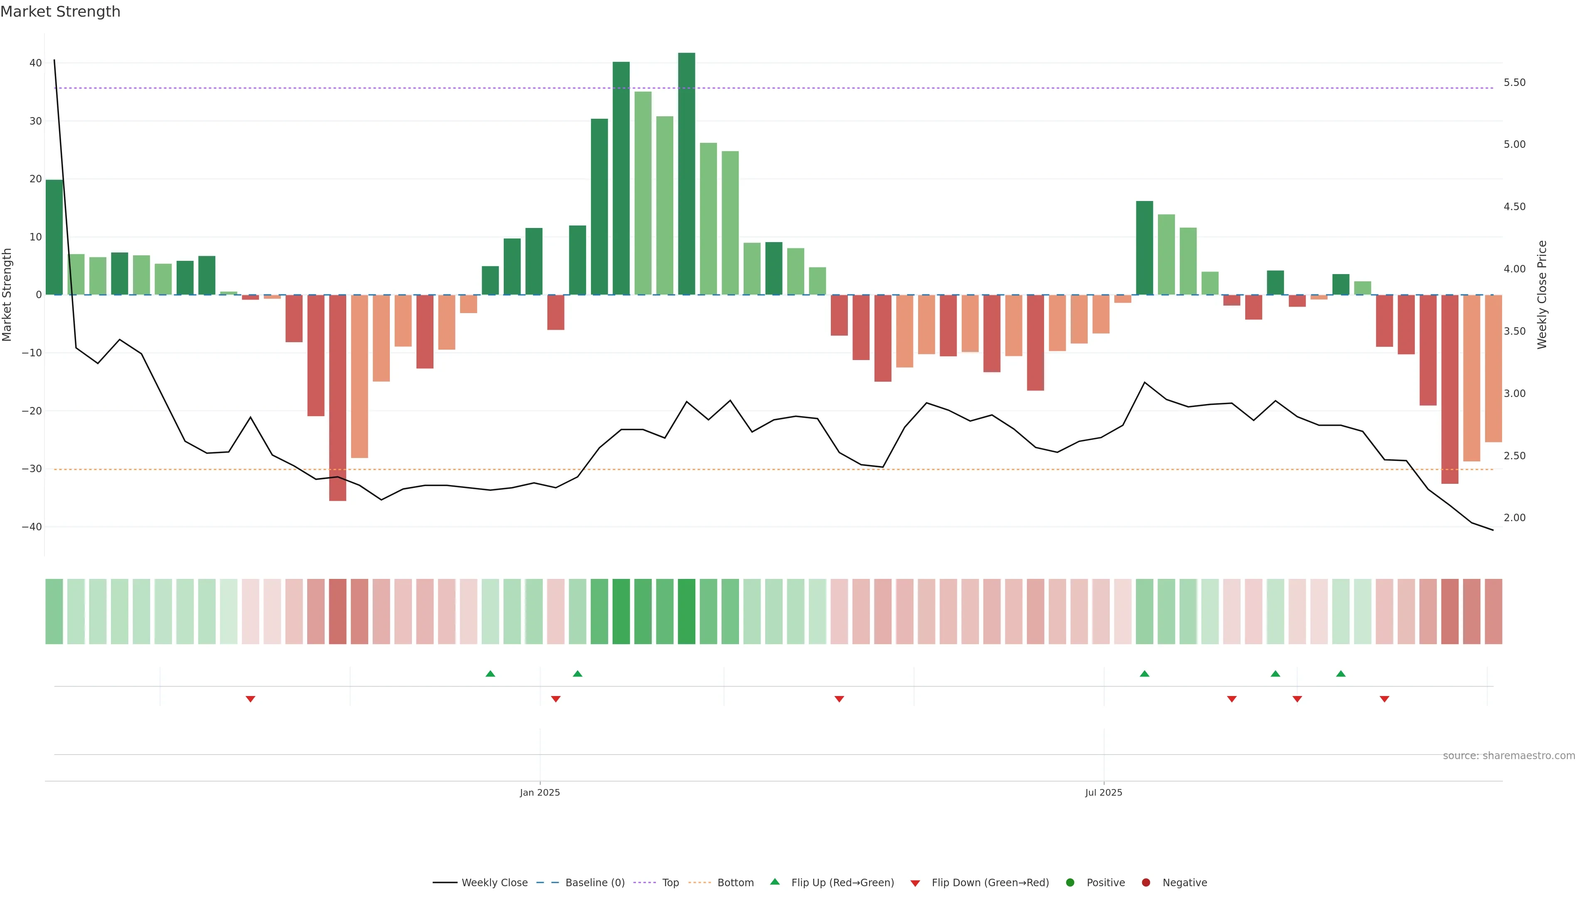Image resolution: width=1596 pixels, height=897 pixels.
Task: Click the Jul 2025 axis label
Action: (x=1103, y=792)
